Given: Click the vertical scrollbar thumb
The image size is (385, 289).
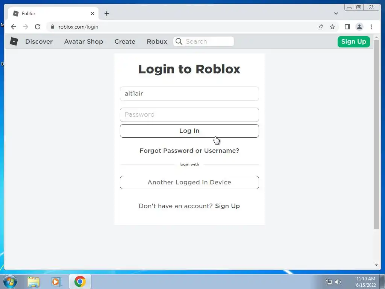Looking at the screenshot, I should (376, 135).
